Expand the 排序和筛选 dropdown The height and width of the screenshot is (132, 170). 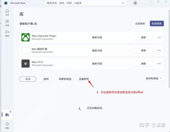pos(154,78)
